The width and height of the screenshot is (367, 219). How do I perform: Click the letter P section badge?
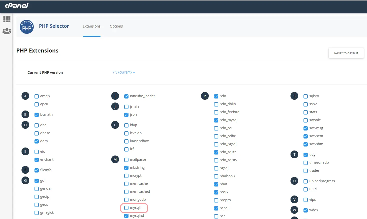(205, 96)
